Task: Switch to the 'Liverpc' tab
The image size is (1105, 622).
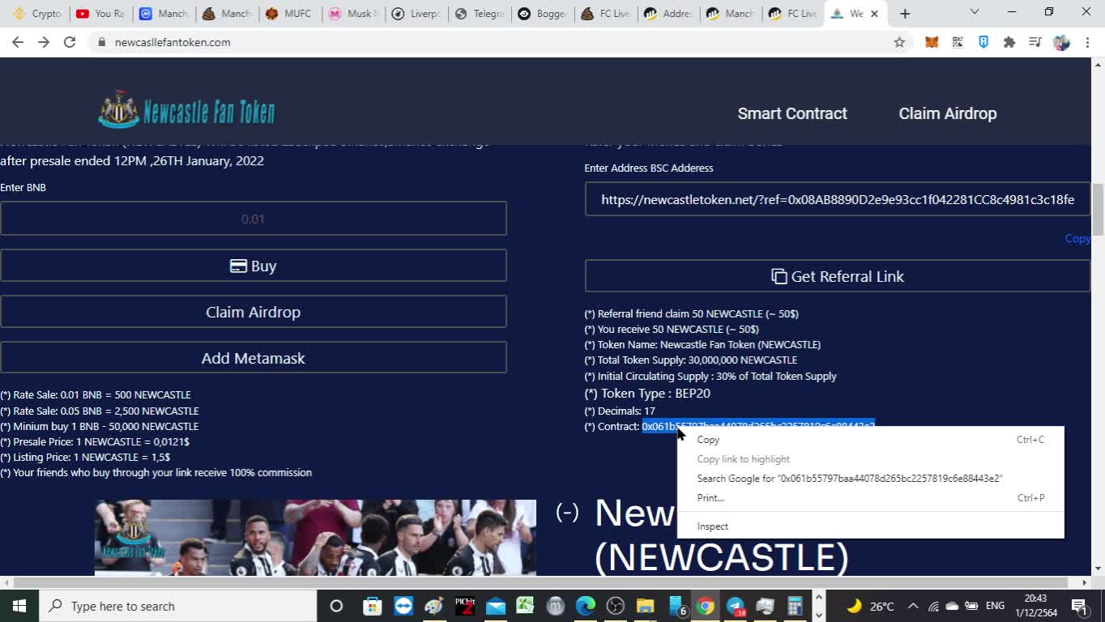Action: 416,14
